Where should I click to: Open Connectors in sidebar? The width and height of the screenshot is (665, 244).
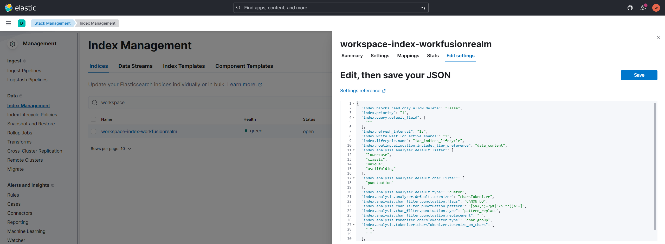[20, 213]
